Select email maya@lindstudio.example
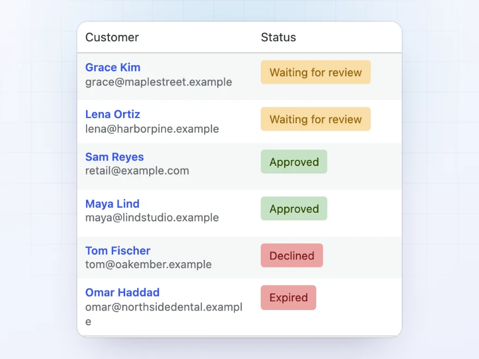The width and height of the screenshot is (479, 359). tap(152, 218)
